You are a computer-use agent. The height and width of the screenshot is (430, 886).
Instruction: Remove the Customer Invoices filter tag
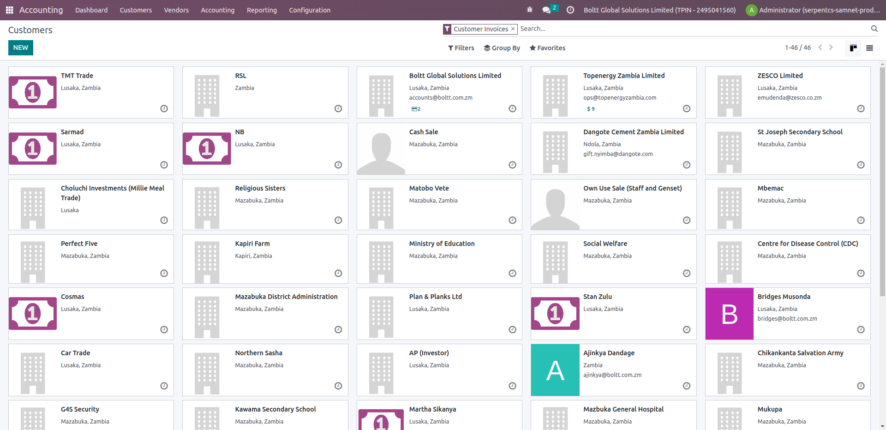[513, 29]
